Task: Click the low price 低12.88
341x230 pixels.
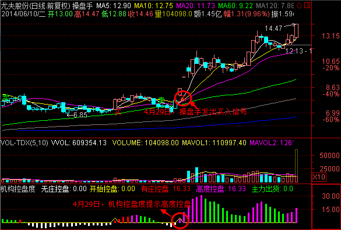Action: 114,14
